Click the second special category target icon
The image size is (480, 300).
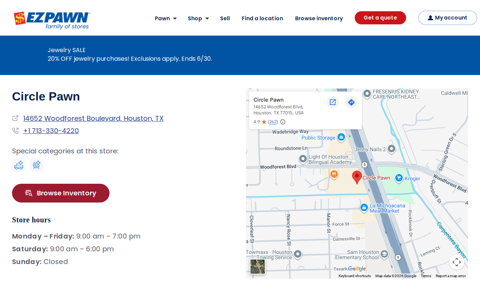37,165
